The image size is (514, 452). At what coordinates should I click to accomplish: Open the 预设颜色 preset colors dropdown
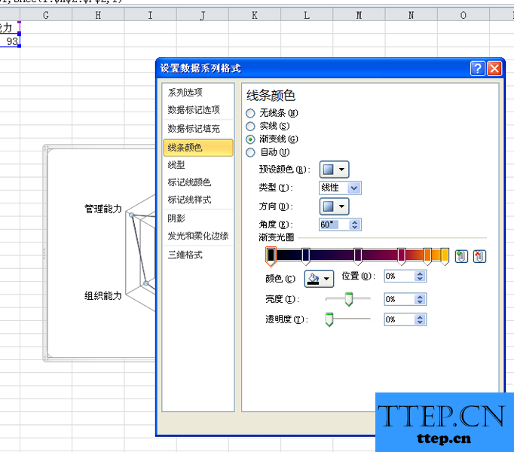[334, 169]
